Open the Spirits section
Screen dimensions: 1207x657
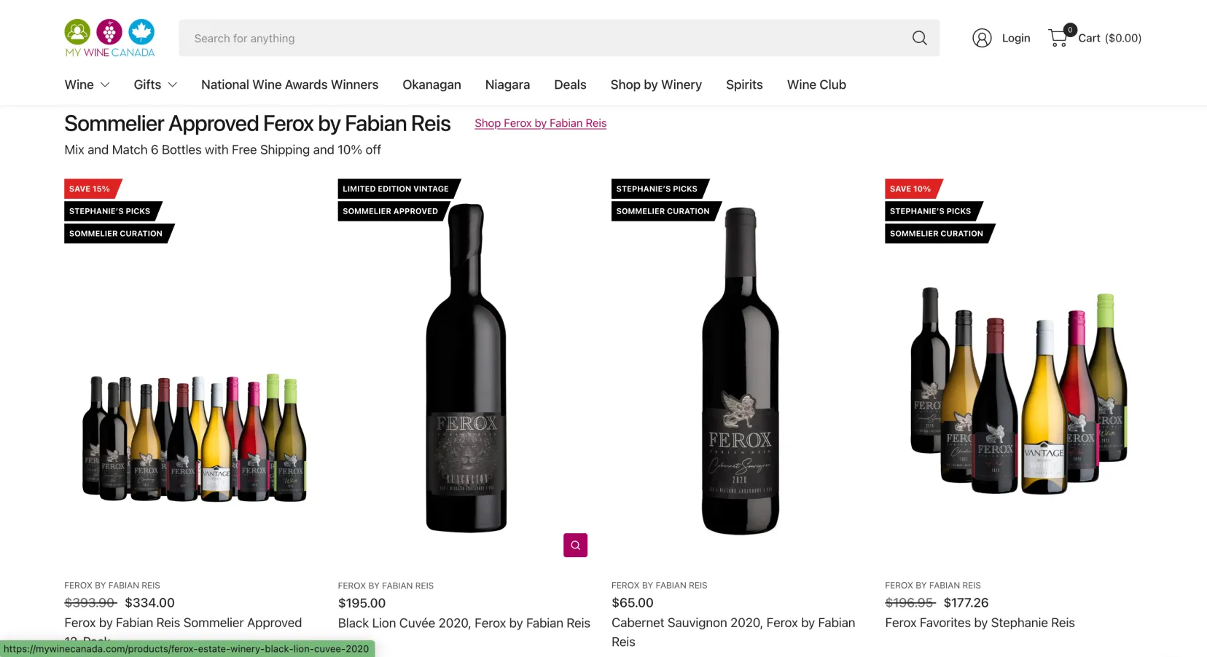coord(744,84)
